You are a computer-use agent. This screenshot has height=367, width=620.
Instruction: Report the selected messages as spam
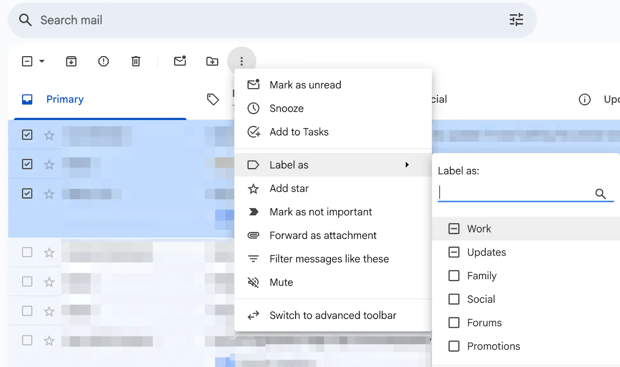click(x=103, y=61)
